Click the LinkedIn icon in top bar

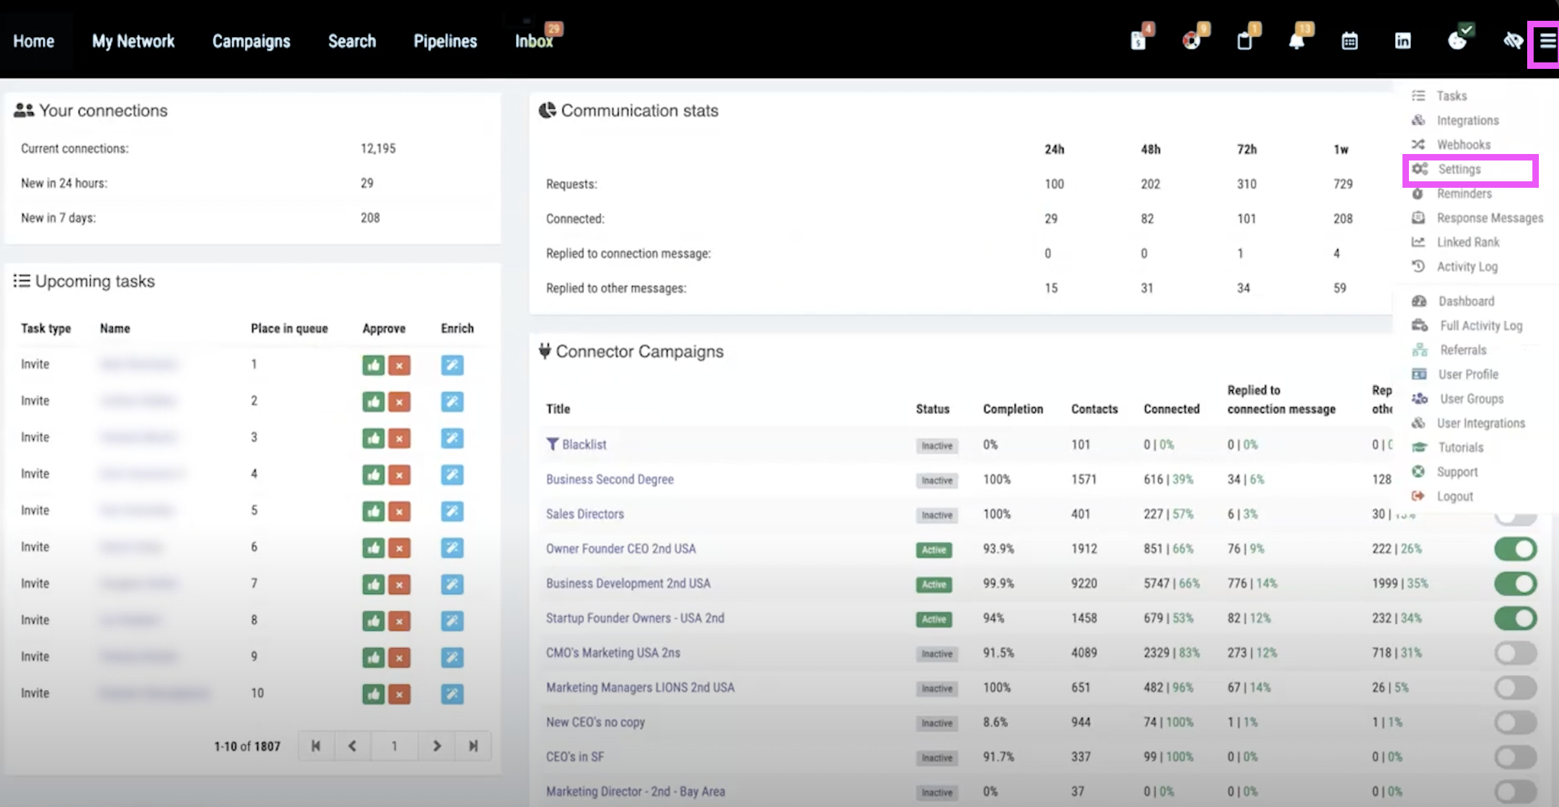(x=1403, y=41)
